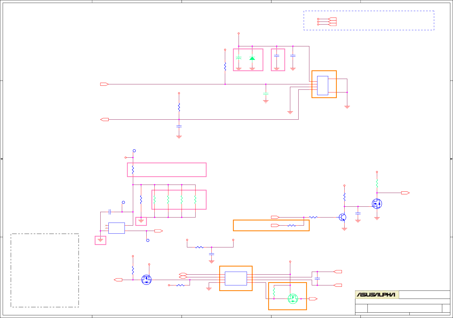The image size is (453, 318).
Task: Click the horizontal resistor inside the wide orange box
Action: pyautogui.click(x=292, y=225)
